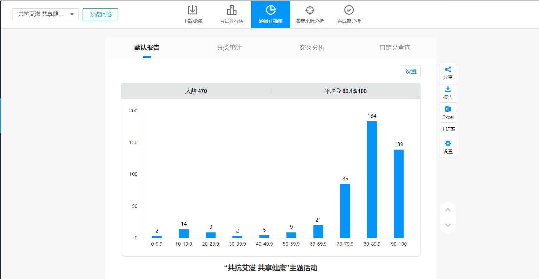Open 完成率分析 checkmark icon
The height and width of the screenshot is (279, 539).
point(349,11)
